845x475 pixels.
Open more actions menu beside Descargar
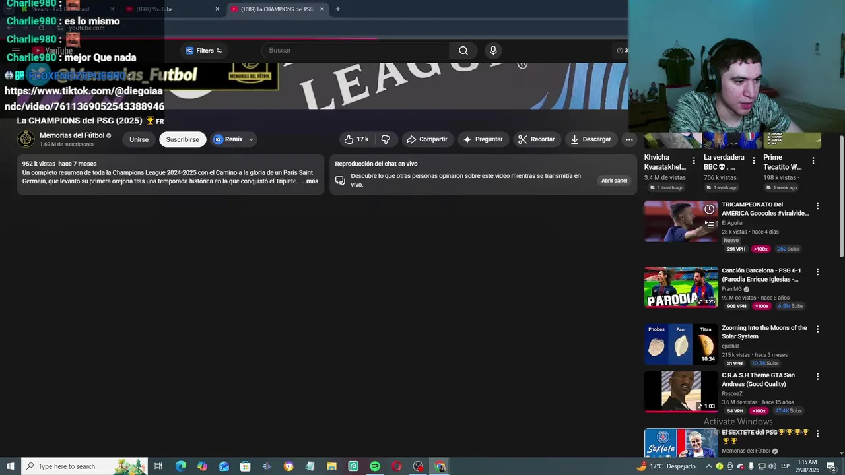coord(629,139)
